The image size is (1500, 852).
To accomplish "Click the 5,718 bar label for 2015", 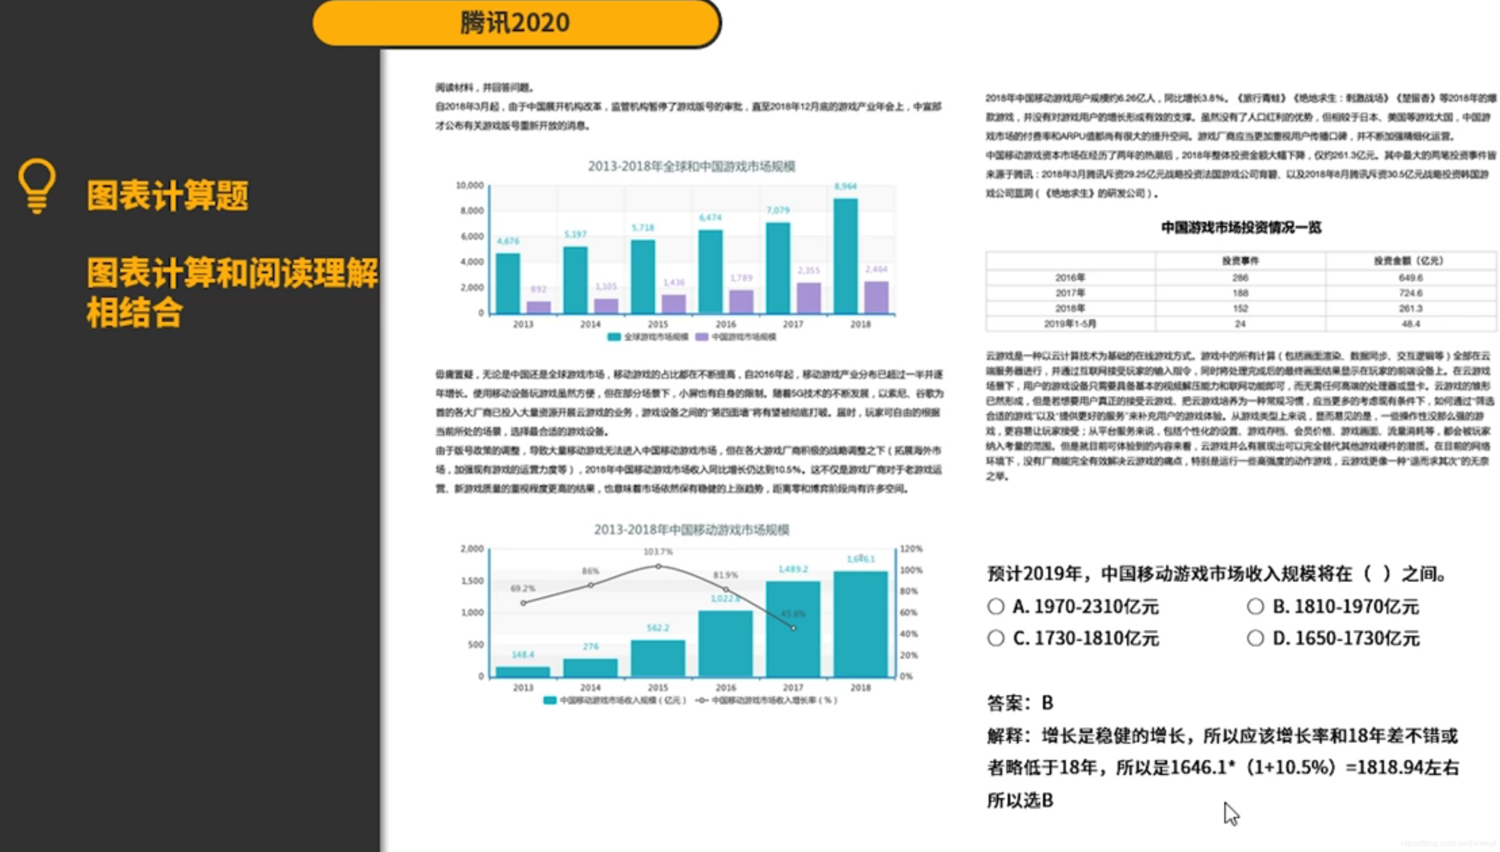I will pyautogui.click(x=643, y=227).
